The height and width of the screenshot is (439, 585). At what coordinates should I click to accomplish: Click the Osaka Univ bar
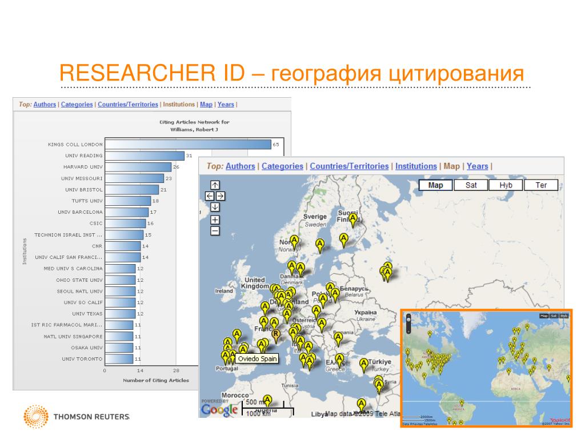[119, 348]
